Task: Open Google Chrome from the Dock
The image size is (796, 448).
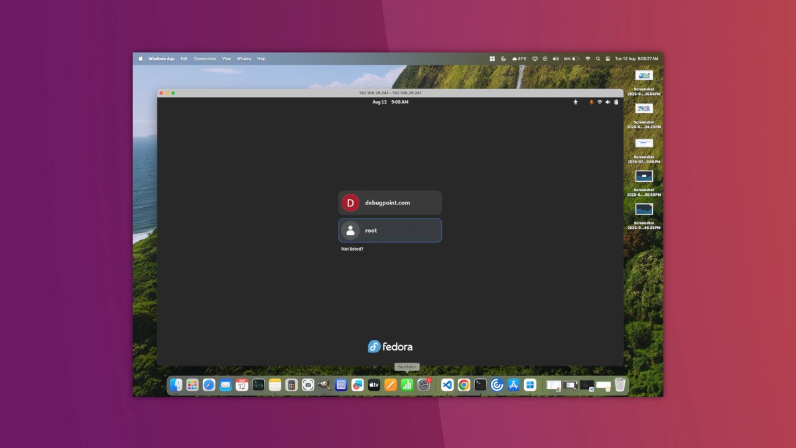Action: (464, 385)
